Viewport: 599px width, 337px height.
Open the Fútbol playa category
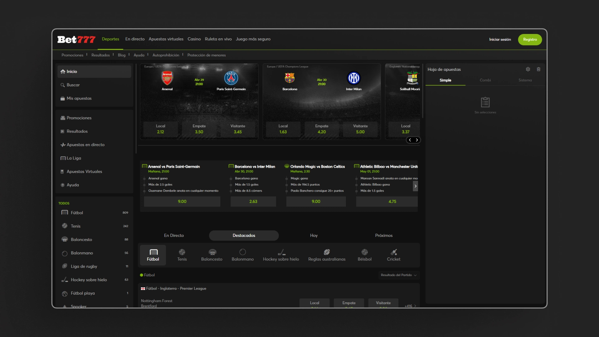95,293
